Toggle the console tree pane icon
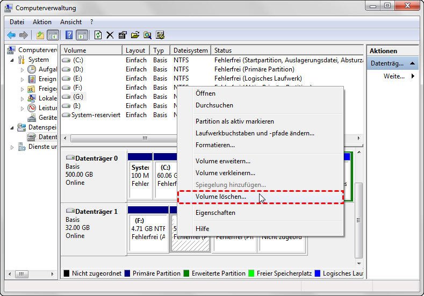424x296 pixels. [x=53, y=35]
